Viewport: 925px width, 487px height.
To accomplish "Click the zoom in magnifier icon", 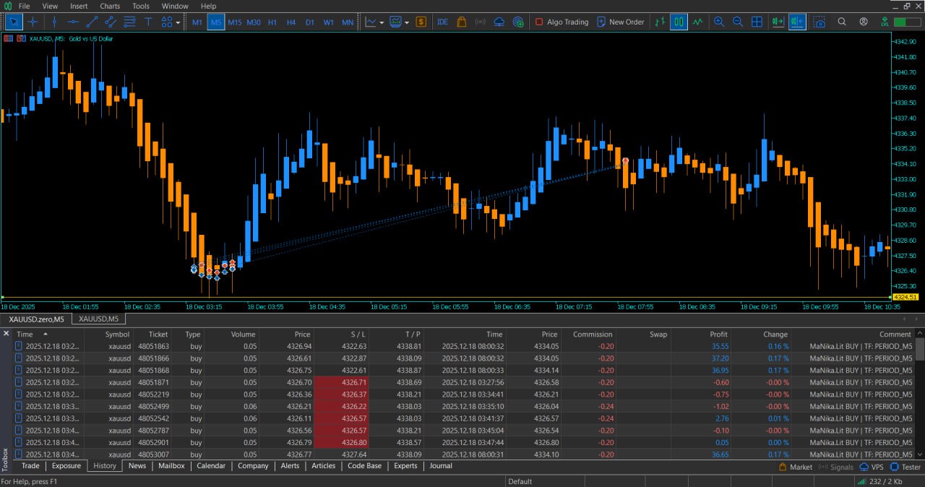I will [x=719, y=22].
